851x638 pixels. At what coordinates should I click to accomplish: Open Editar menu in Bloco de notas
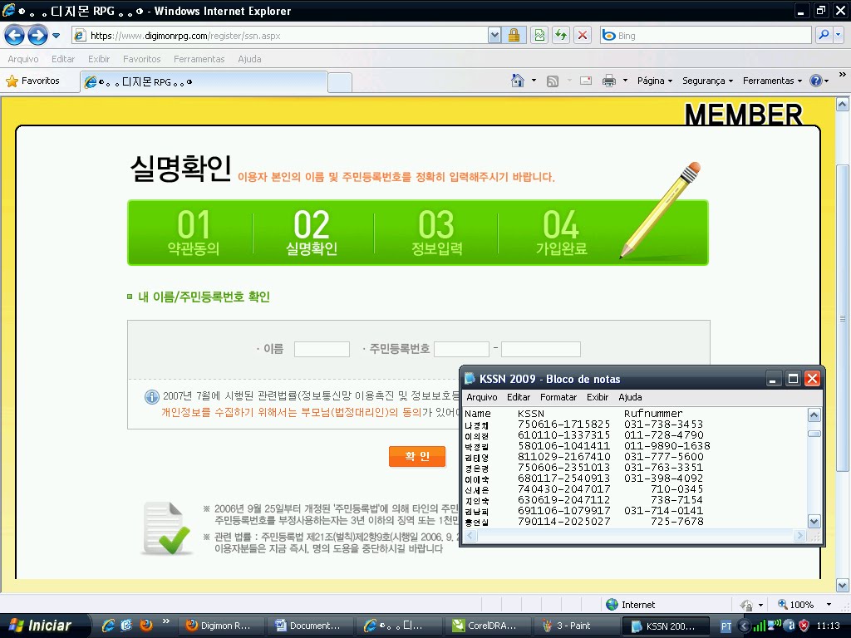point(519,397)
